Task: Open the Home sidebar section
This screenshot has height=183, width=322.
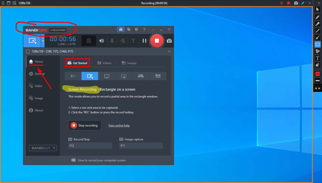Action: click(36, 61)
